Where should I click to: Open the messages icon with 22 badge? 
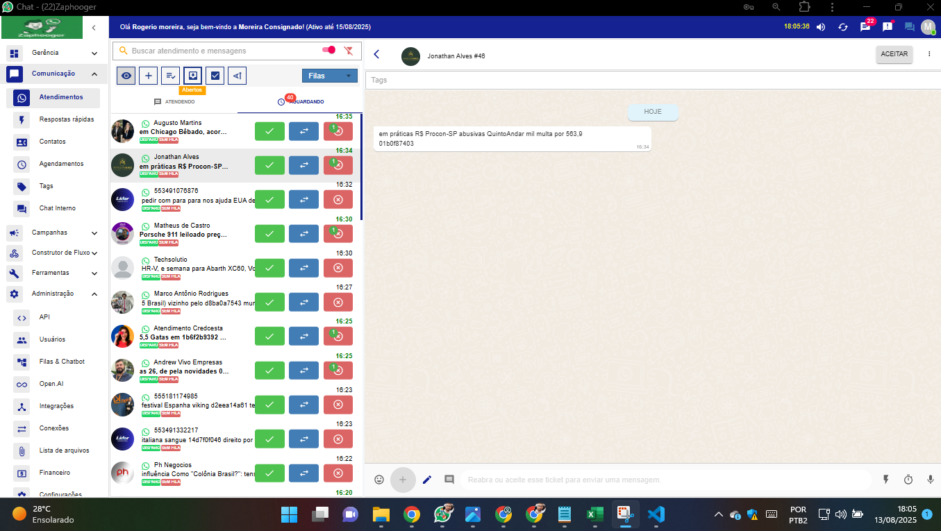[x=865, y=27]
